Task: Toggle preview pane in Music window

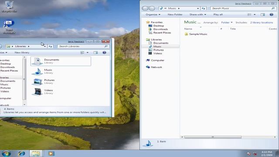Action: point(262,14)
